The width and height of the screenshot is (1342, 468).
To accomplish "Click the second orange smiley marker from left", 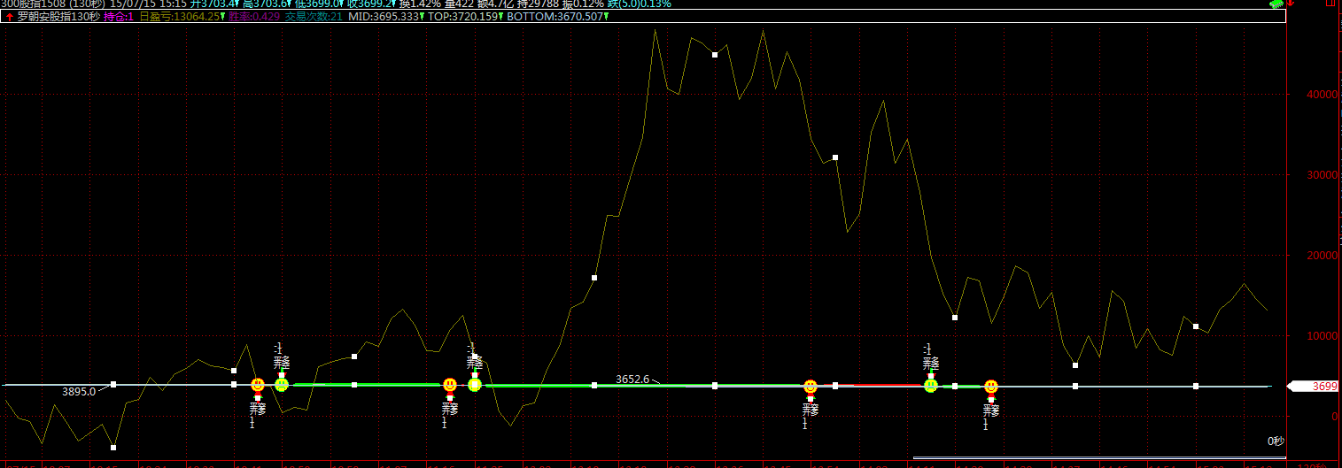I will [x=450, y=385].
